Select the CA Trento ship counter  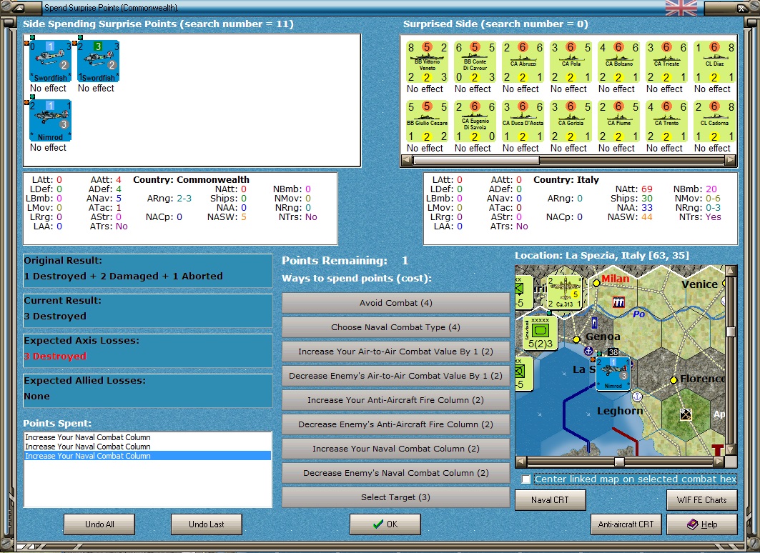click(x=667, y=121)
